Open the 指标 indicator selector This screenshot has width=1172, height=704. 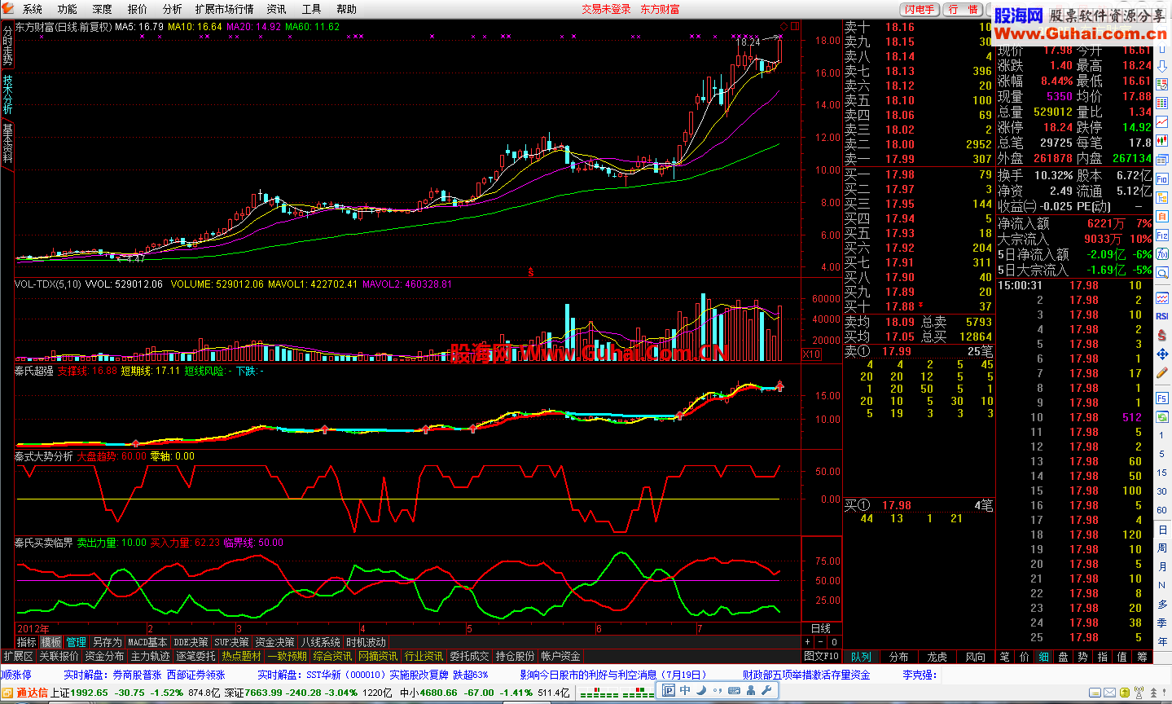27,642
